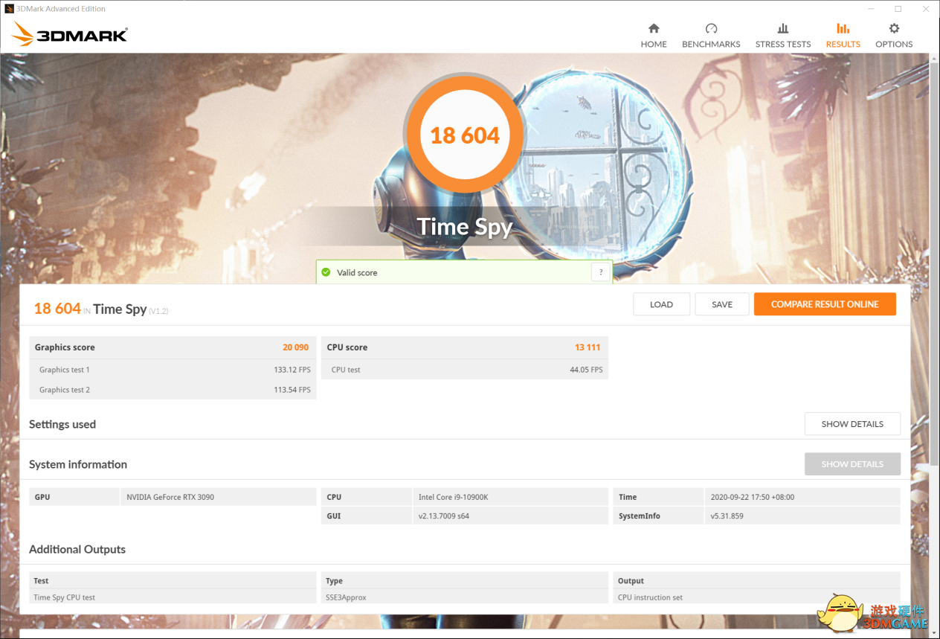Show details for System information
940x639 pixels.
(x=852, y=464)
